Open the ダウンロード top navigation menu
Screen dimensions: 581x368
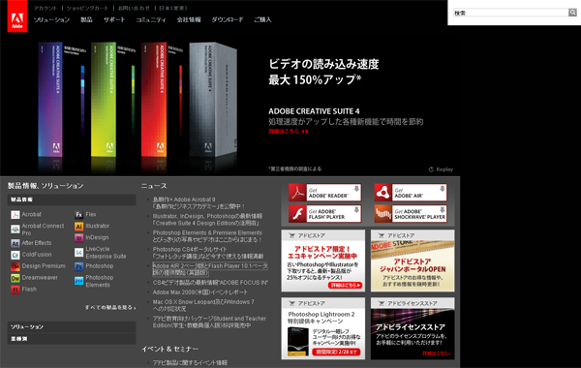[228, 19]
